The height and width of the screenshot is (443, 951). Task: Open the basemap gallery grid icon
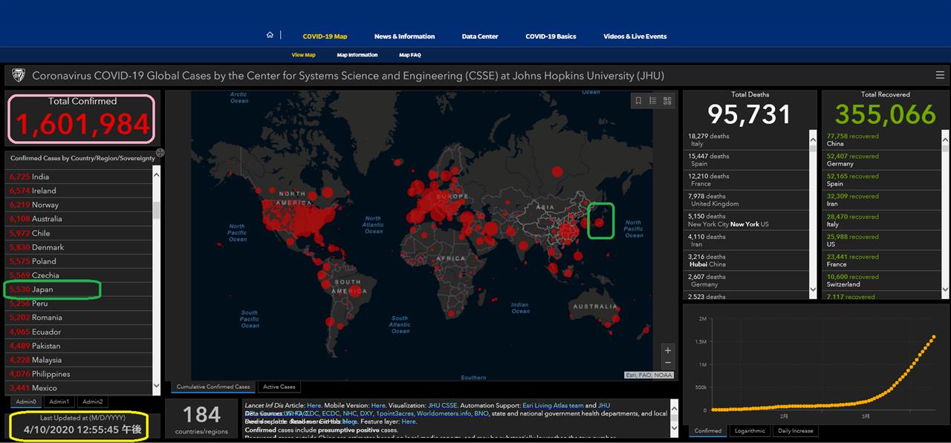667,101
